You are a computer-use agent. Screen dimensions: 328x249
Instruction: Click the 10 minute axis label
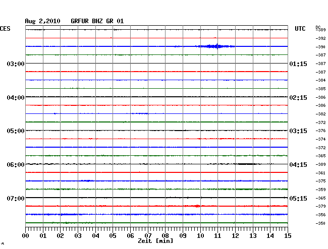point(200,236)
